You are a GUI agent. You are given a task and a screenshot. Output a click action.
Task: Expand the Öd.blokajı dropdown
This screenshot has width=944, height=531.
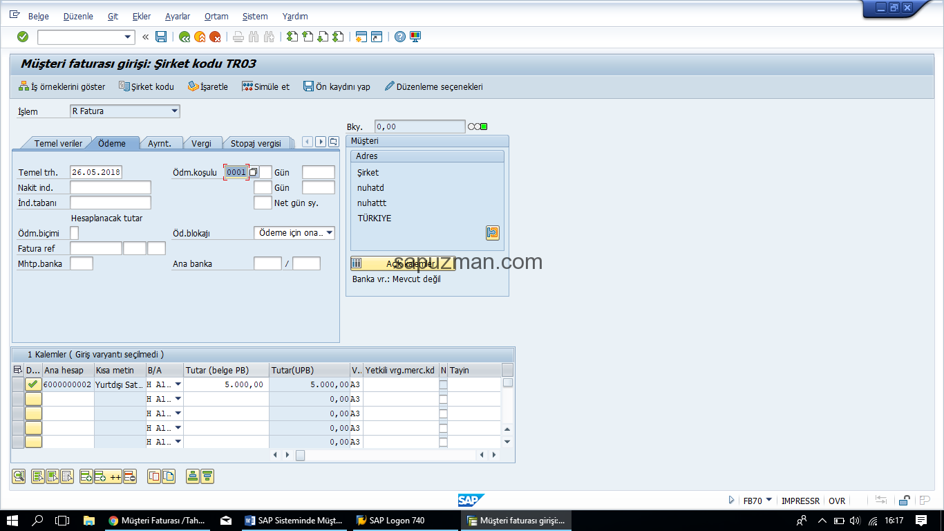(x=329, y=233)
